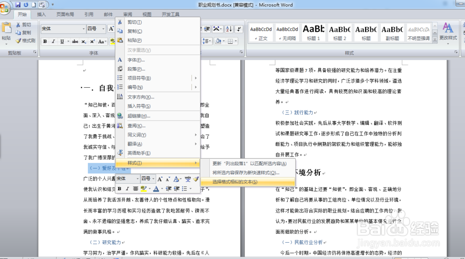This screenshot has height=259, width=465.
Task: Apply the 标题 1 style from gallery
Action: [x=313, y=32]
